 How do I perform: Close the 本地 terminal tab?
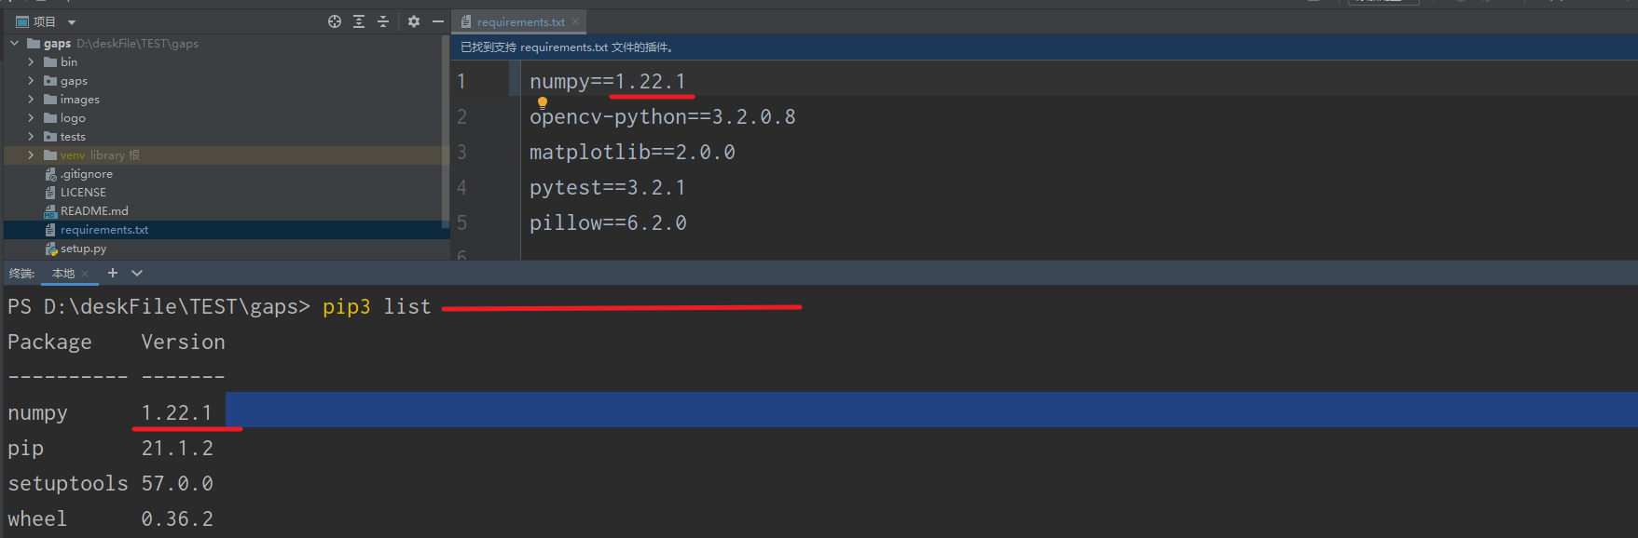click(x=85, y=274)
